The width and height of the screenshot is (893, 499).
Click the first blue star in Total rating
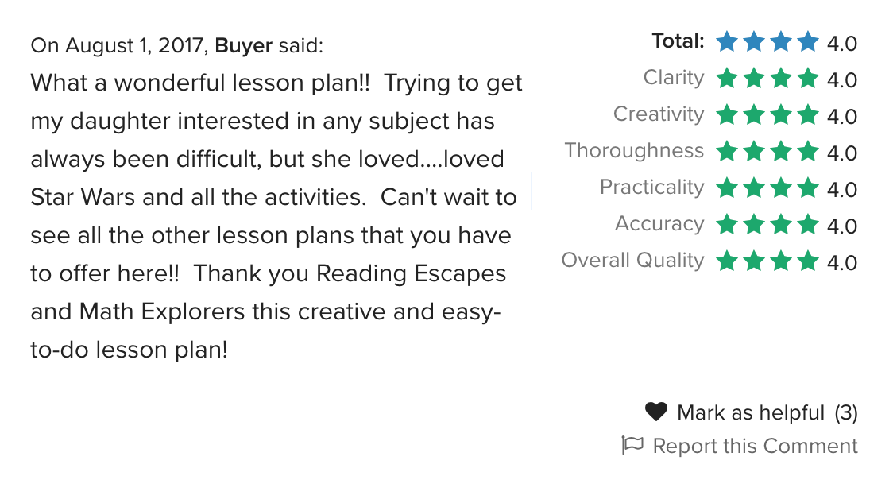727,42
